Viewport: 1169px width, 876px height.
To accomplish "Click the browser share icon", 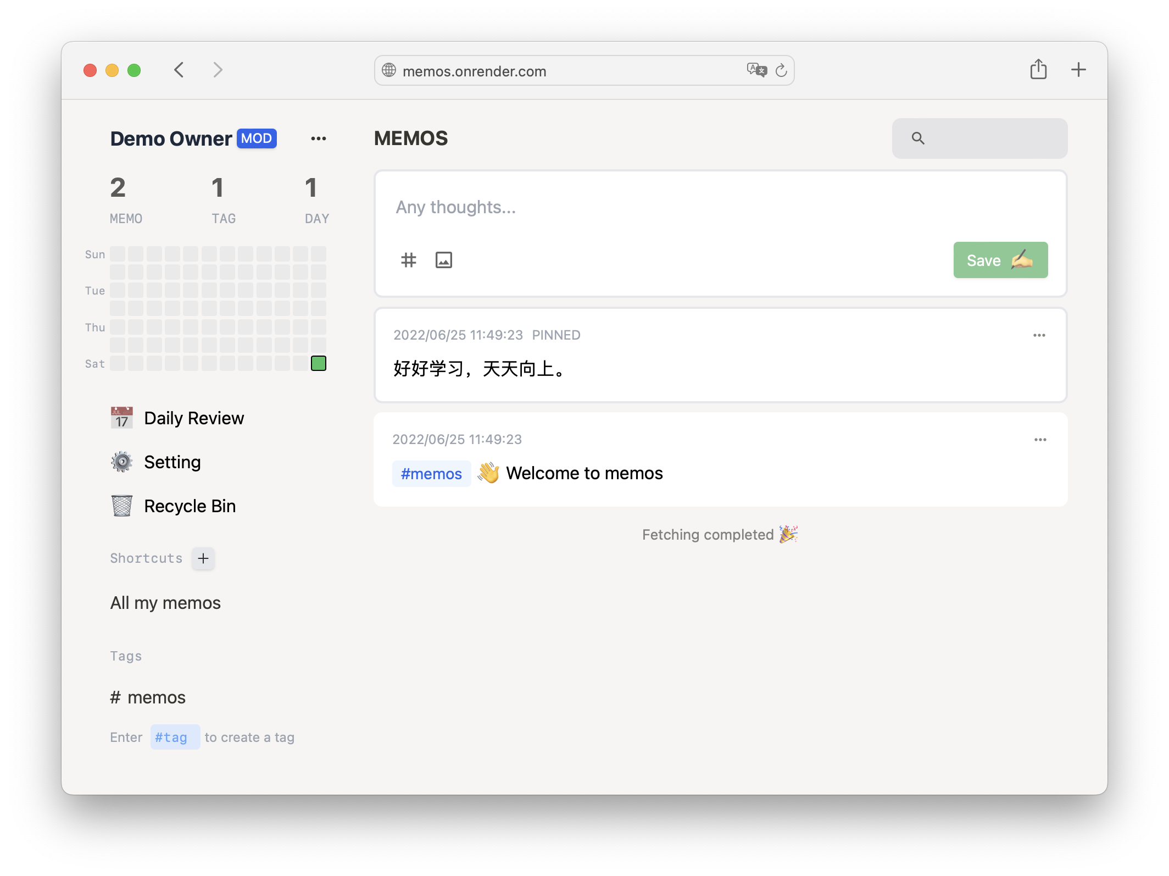I will click(1038, 70).
